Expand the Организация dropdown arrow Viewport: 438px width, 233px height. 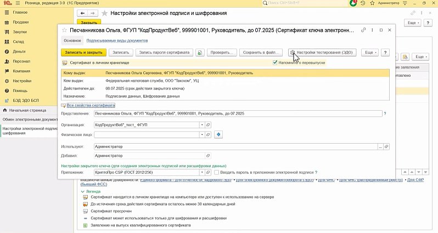click(202, 125)
